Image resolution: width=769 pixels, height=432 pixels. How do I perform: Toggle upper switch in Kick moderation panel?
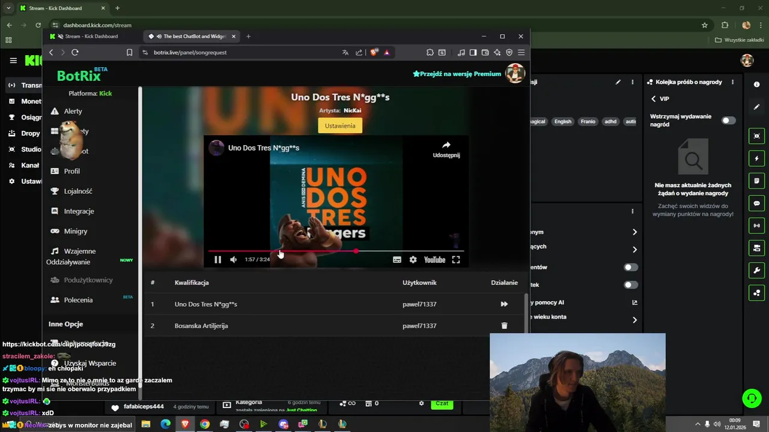click(x=630, y=267)
